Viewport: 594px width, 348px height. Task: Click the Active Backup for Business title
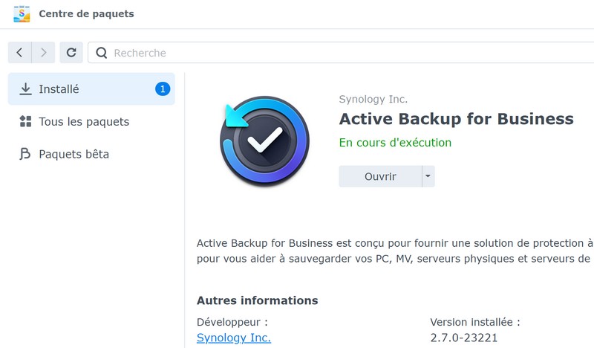coord(456,119)
